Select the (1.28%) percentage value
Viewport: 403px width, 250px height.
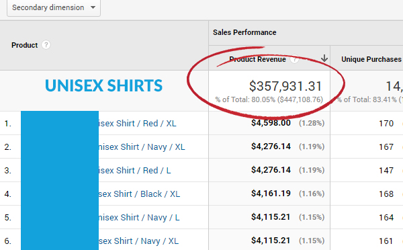pos(312,123)
